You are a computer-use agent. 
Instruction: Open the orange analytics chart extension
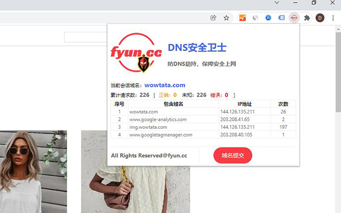pos(242,18)
